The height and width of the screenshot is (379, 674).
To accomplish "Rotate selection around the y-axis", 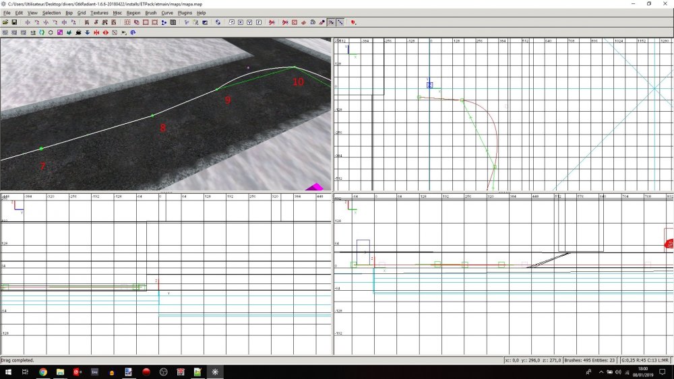I will [x=55, y=22].
